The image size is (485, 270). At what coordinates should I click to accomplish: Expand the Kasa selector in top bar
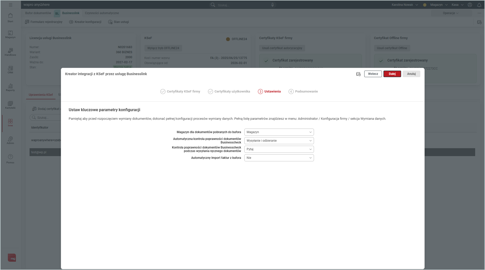[x=457, y=5]
